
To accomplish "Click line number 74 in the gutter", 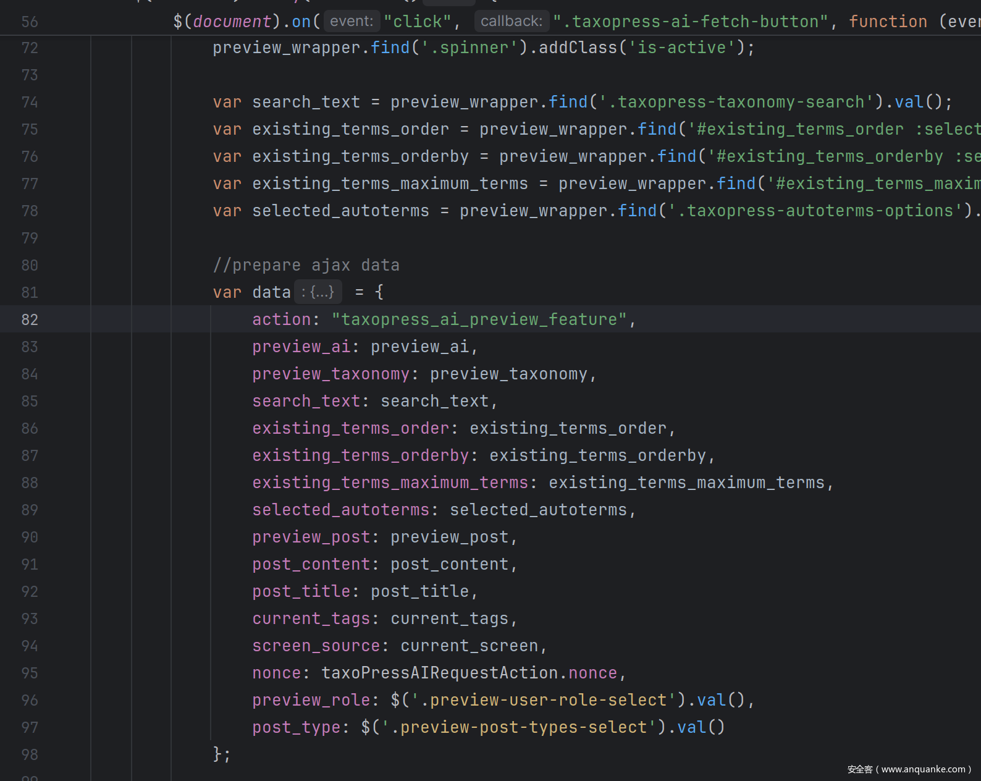I will pyautogui.click(x=30, y=102).
